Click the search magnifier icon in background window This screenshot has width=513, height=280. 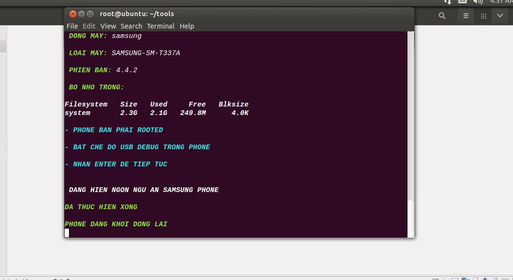pos(442,16)
